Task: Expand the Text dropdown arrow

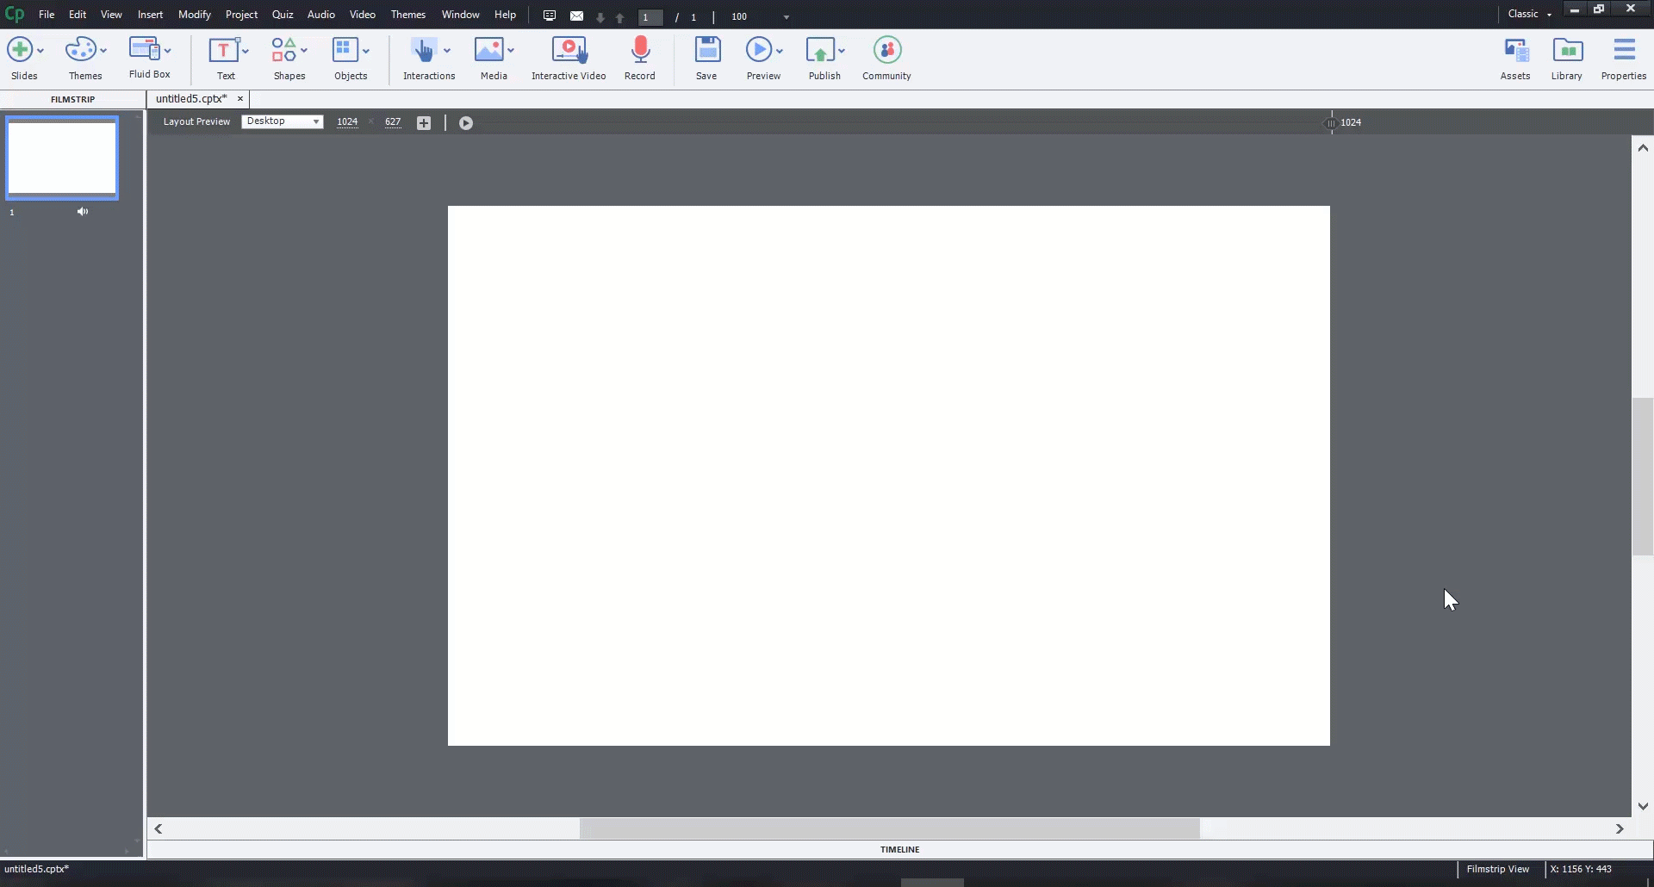Action: [x=246, y=51]
